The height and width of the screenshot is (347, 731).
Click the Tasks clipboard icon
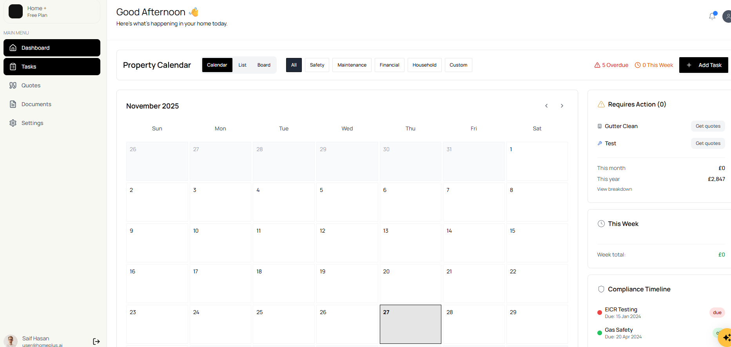[13, 67]
